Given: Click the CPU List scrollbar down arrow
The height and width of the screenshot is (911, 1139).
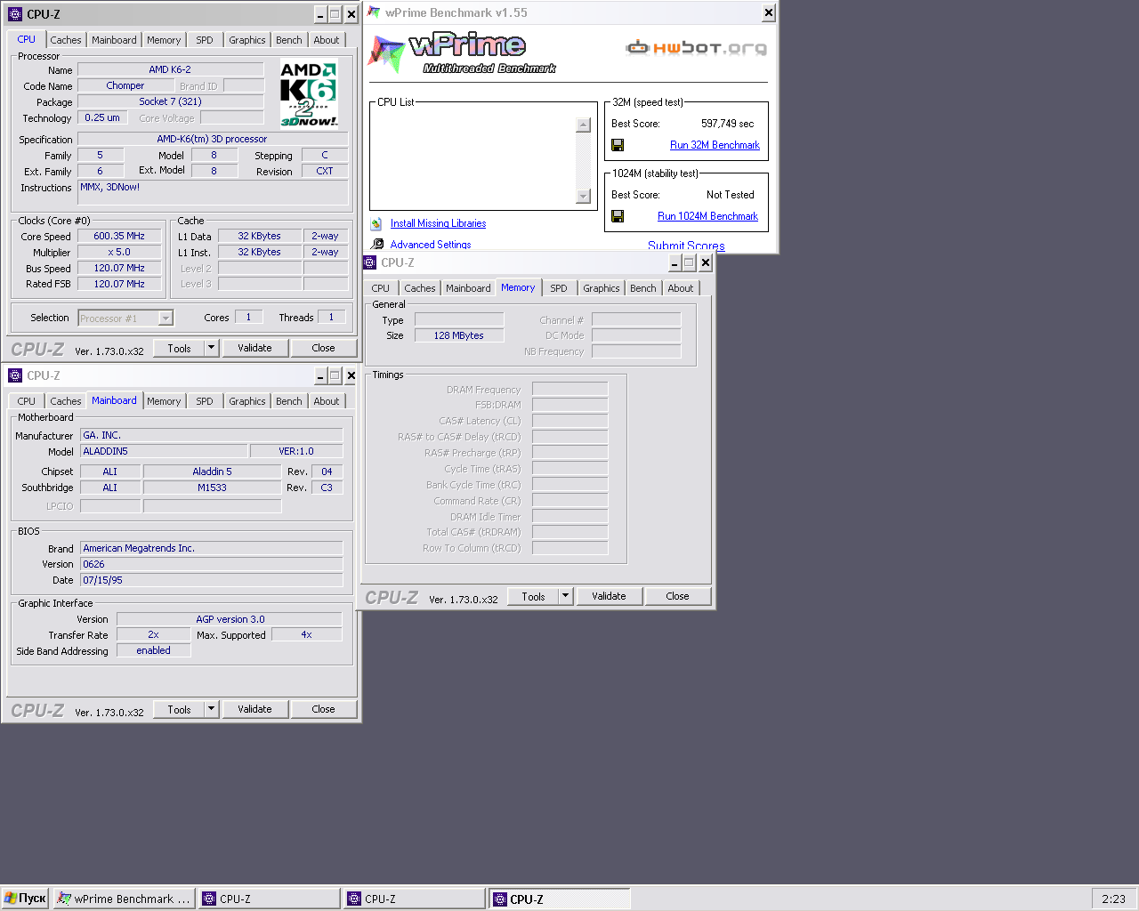Looking at the screenshot, I should pyautogui.click(x=584, y=196).
